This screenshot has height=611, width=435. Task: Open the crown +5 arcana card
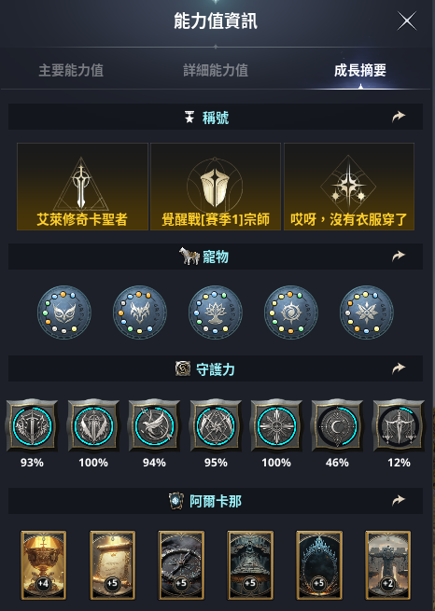pyautogui.click(x=319, y=564)
